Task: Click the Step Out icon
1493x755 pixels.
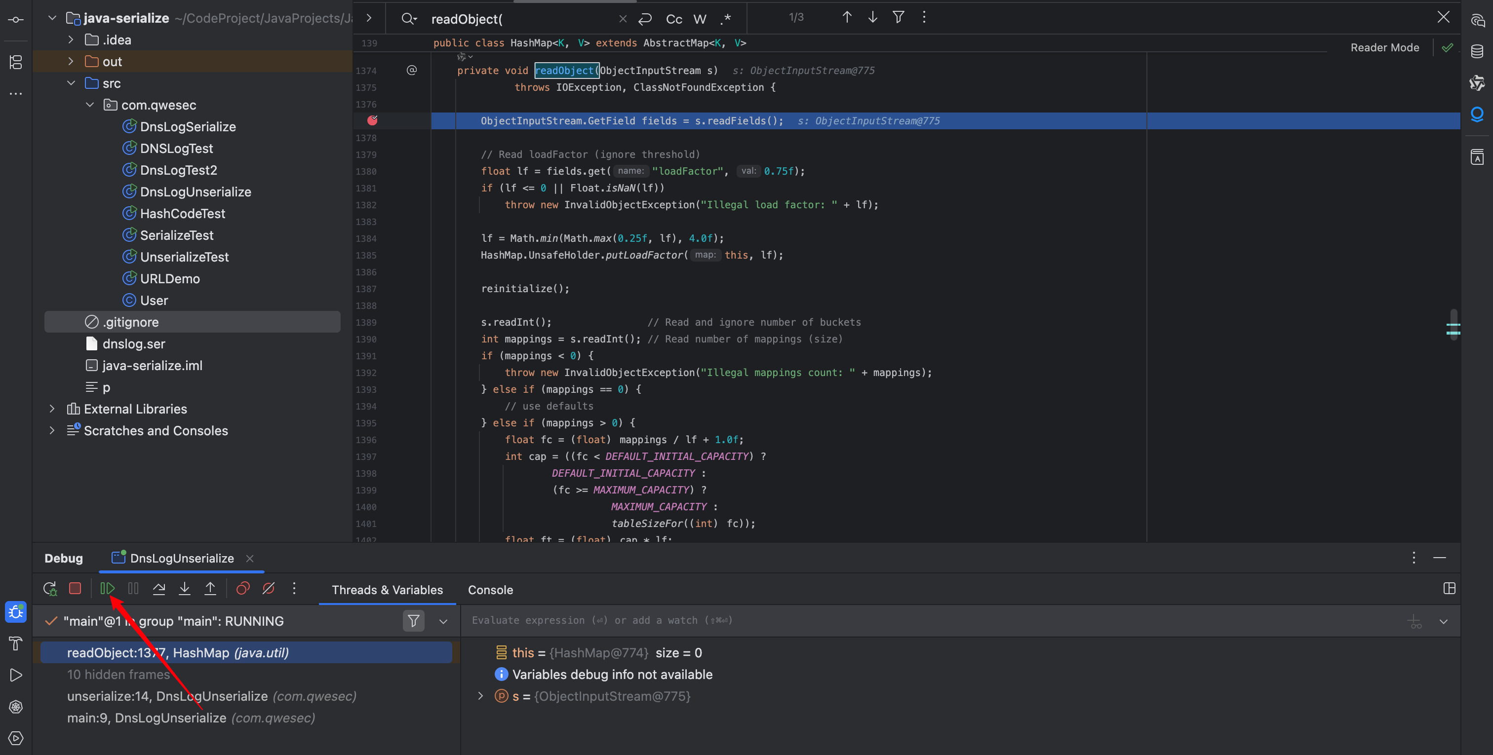Action: 210,589
